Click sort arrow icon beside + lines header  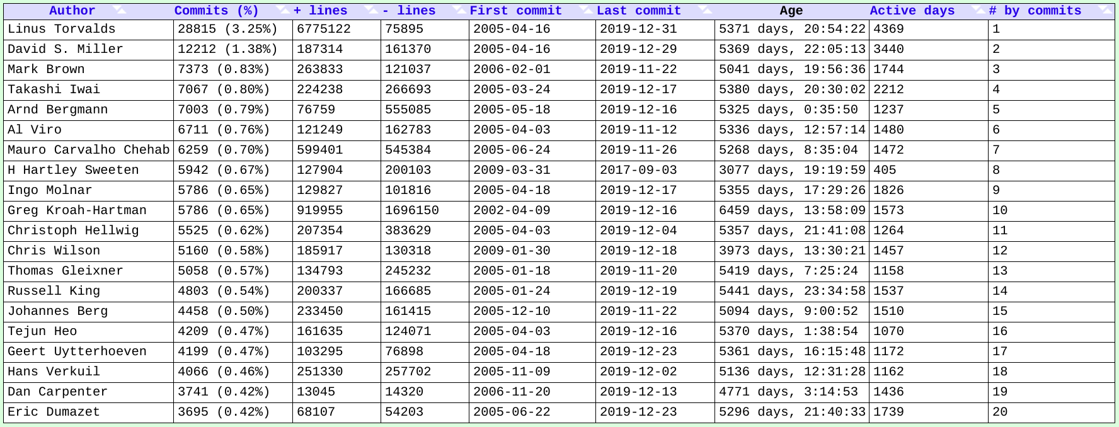(x=371, y=10)
